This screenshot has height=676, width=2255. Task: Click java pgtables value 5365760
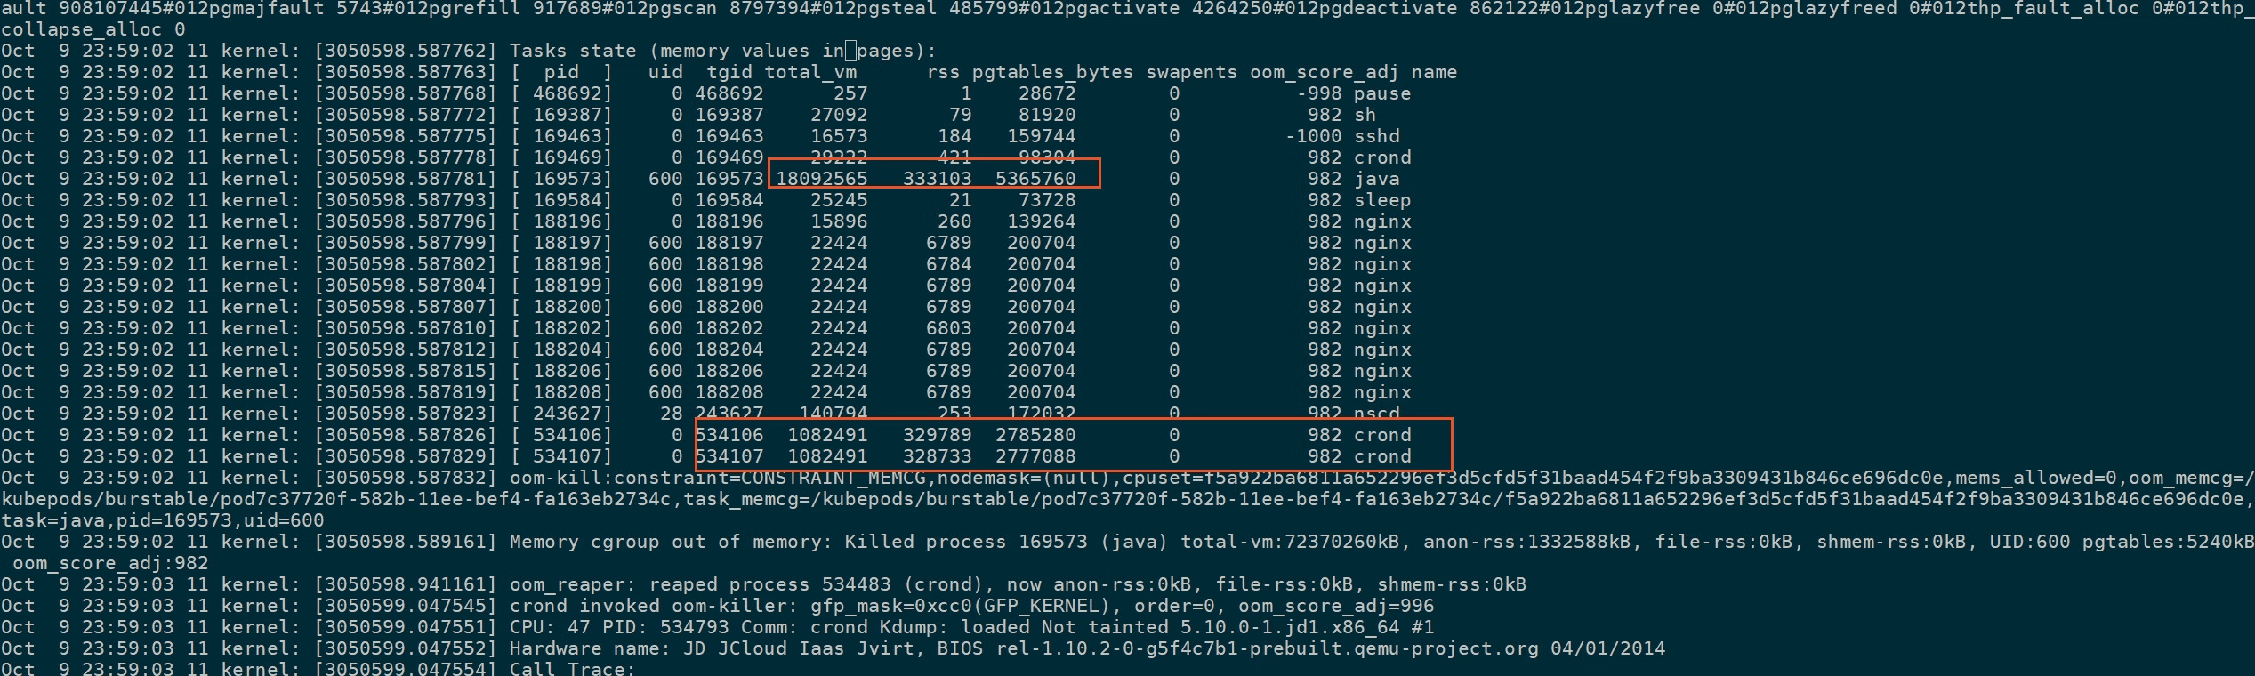(1035, 179)
